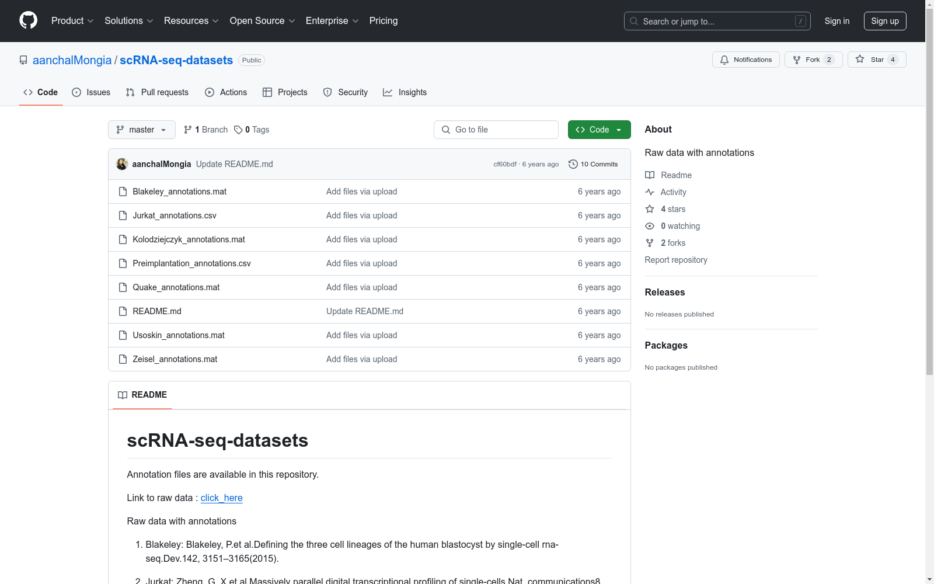Click file icon for Preimplantation_annotations.csv
Image resolution: width=934 pixels, height=584 pixels.
click(x=123, y=263)
